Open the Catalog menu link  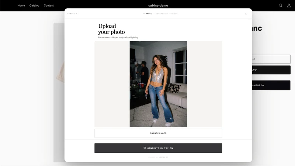pyautogui.click(x=34, y=6)
